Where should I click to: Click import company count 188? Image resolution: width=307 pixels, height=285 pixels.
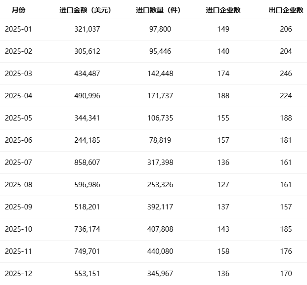(223, 96)
